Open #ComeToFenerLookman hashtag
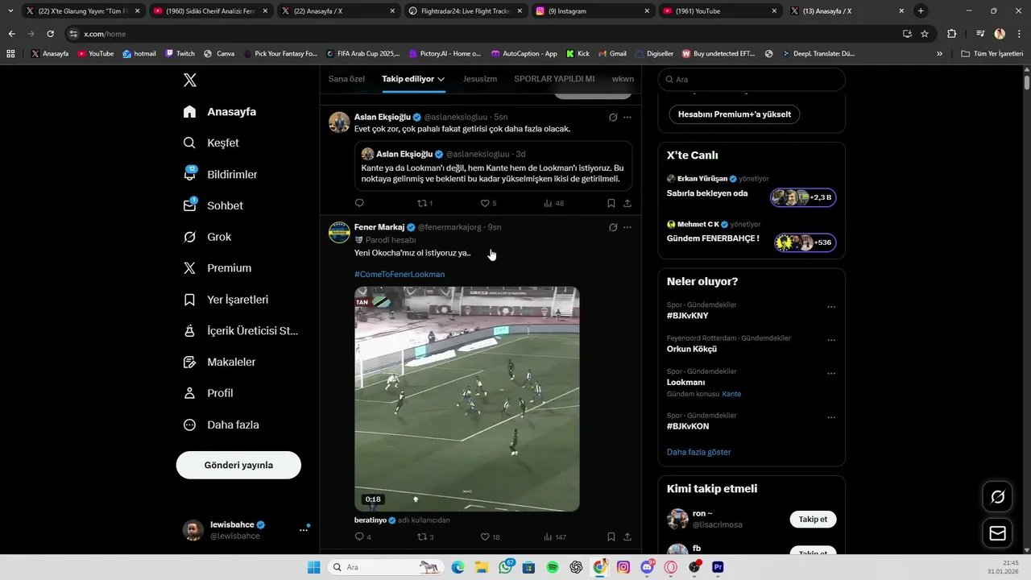The image size is (1031, 580). click(400, 274)
